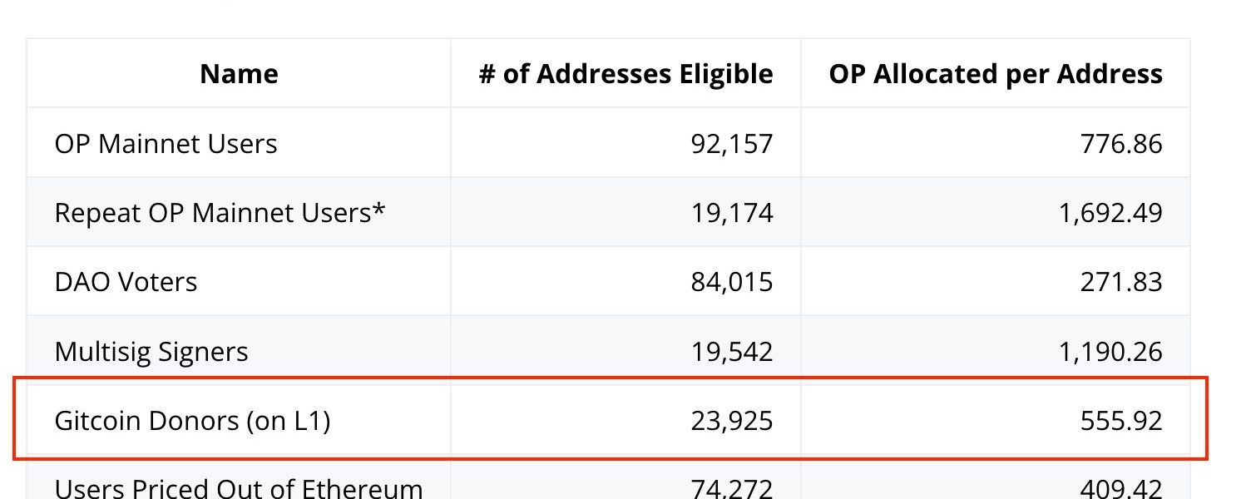This screenshot has height=499, width=1251.
Task: Click the 23,925 addresses value
Action: pos(731,421)
